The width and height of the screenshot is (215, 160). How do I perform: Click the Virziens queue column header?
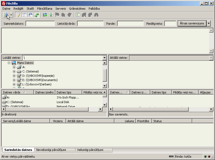[58, 121]
